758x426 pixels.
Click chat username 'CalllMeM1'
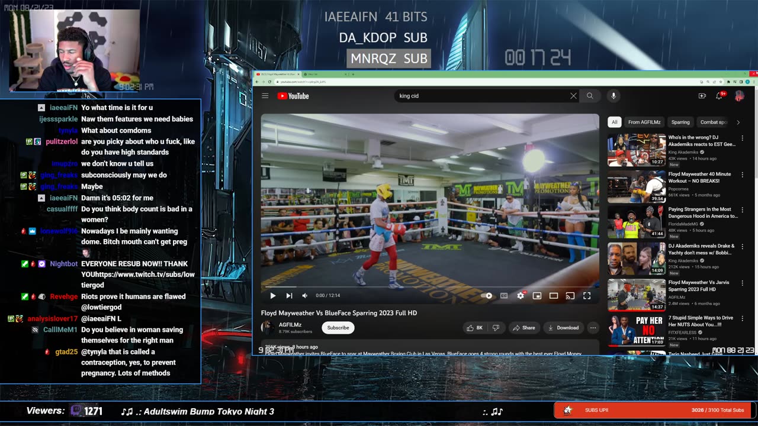click(60, 330)
